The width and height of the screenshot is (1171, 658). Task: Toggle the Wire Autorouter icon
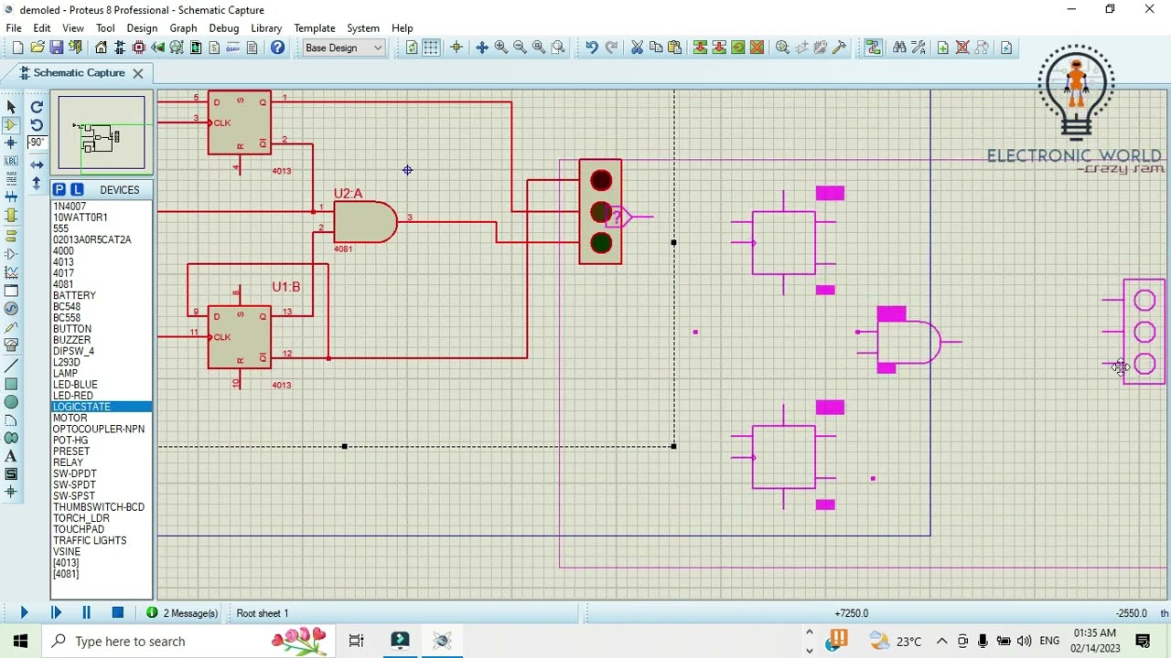click(874, 48)
